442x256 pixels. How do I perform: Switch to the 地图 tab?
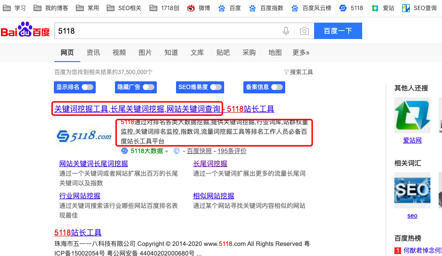275,52
